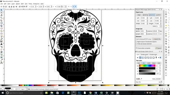Viewport: 170px width, 95px height.
Task: Click the export Filename input field
Action: pyautogui.click(x=143, y=39)
